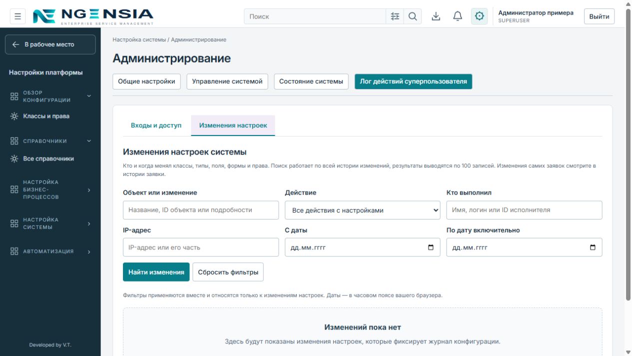This screenshot has width=632, height=356.
Task: Click the gear icon beside Все справочники
Action: (x=14, y=158)
